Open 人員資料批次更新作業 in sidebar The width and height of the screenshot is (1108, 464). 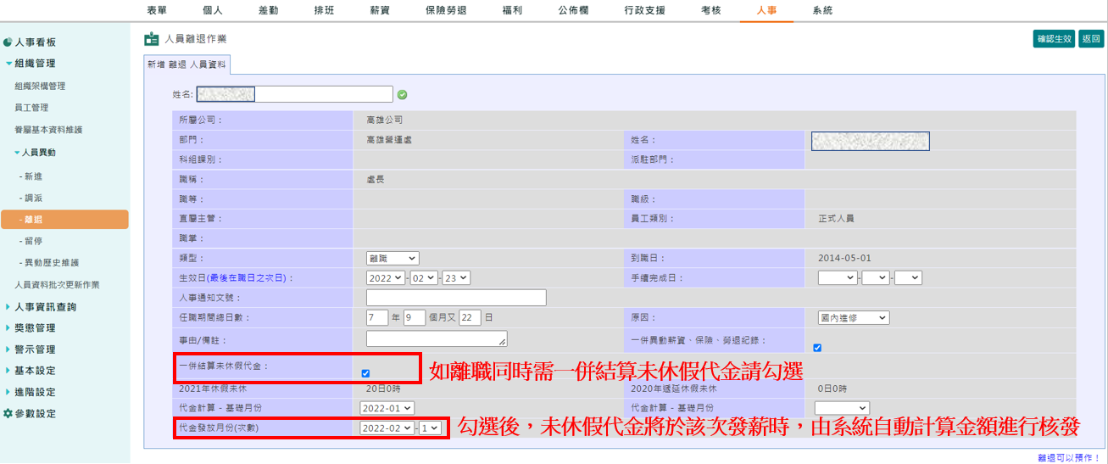(x=57, y=285)
